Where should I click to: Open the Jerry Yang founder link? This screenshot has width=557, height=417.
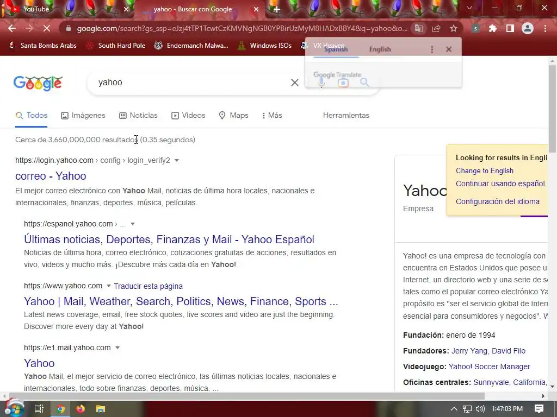[x=469, y=351]
